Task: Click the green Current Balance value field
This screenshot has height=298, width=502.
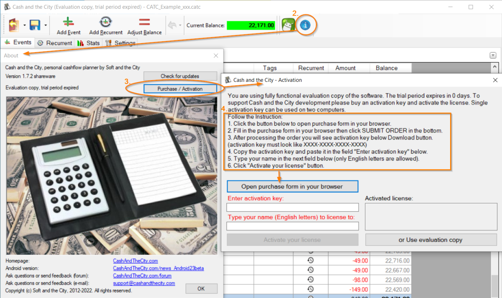Action: point(251,25)
